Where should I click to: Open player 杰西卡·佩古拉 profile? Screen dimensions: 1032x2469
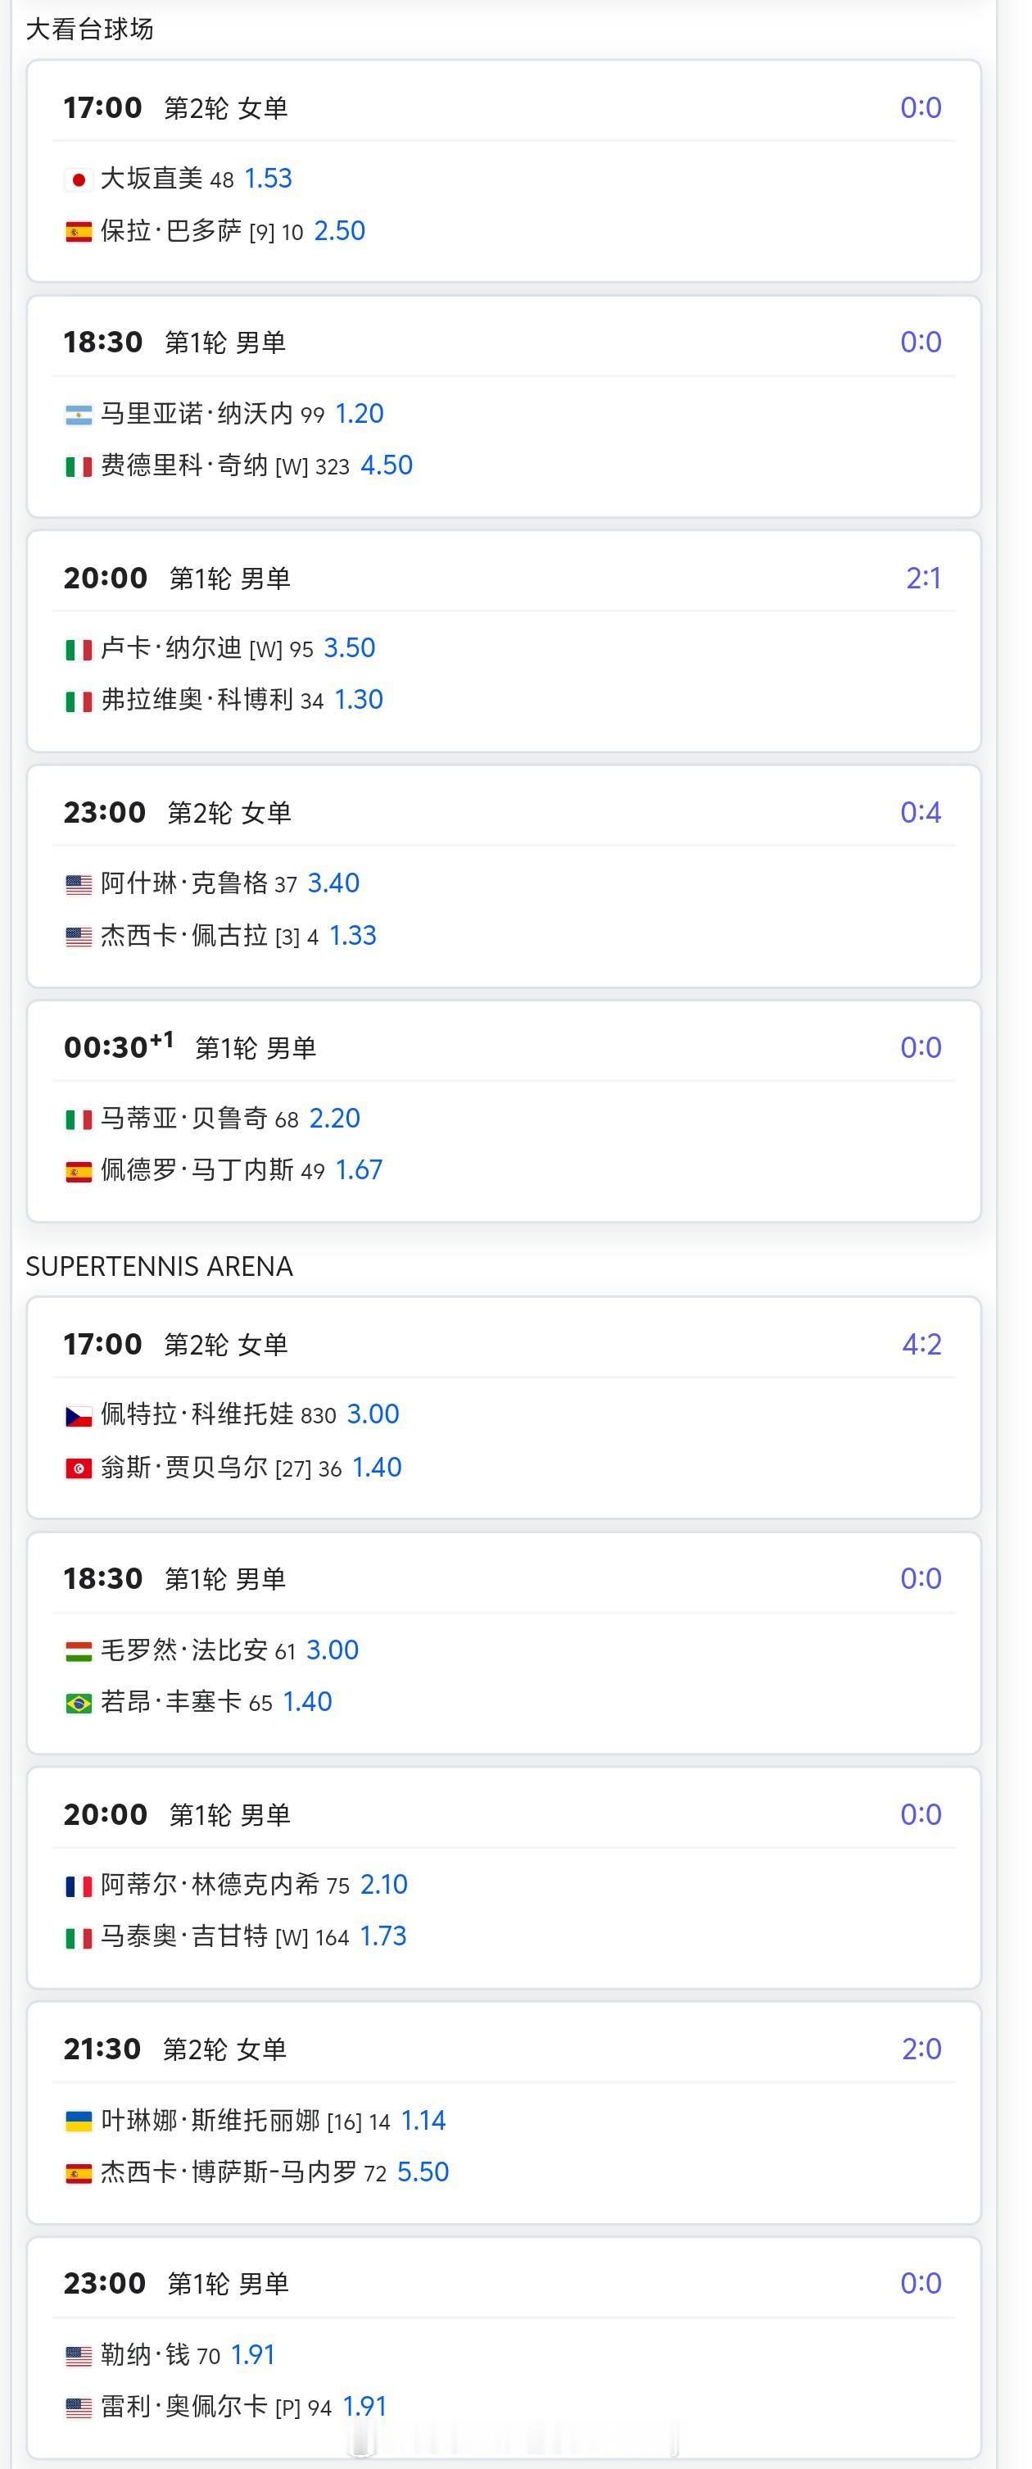click(x=184, y=936)
